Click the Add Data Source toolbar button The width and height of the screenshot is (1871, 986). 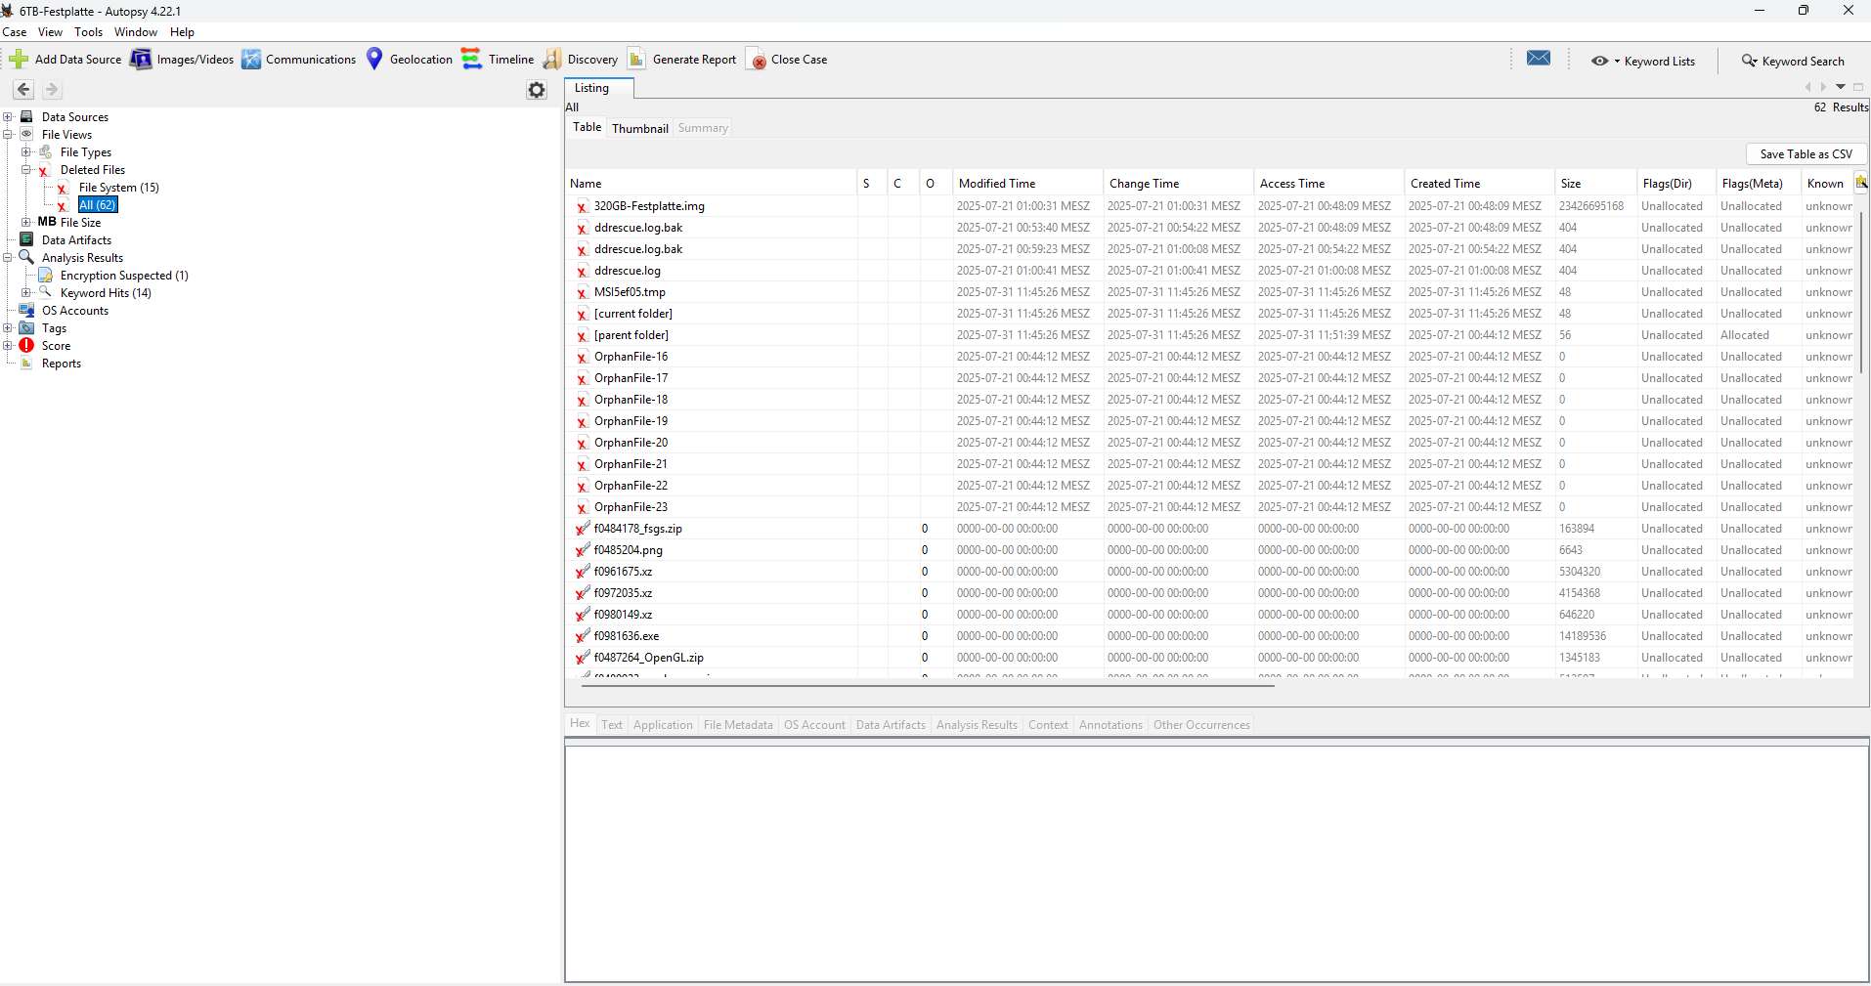(x=65, y=60)
